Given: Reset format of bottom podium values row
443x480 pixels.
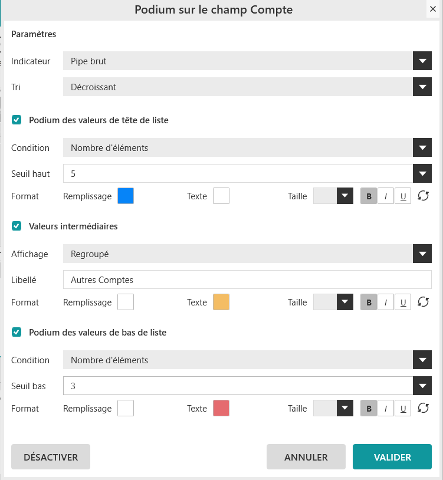Looking at the screenshot, I should [422, 409].
